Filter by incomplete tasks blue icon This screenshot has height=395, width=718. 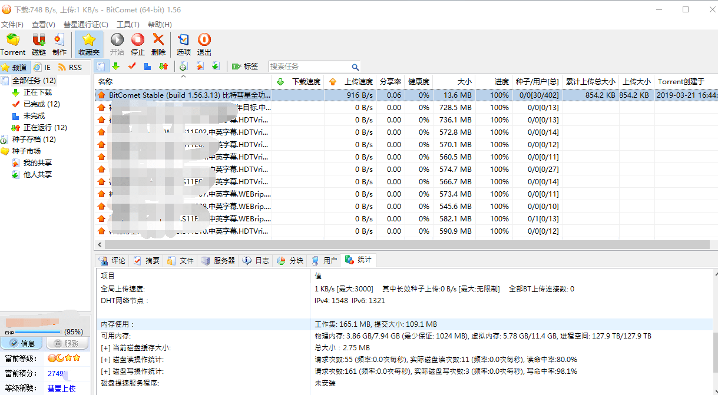[x=148, y=67]
